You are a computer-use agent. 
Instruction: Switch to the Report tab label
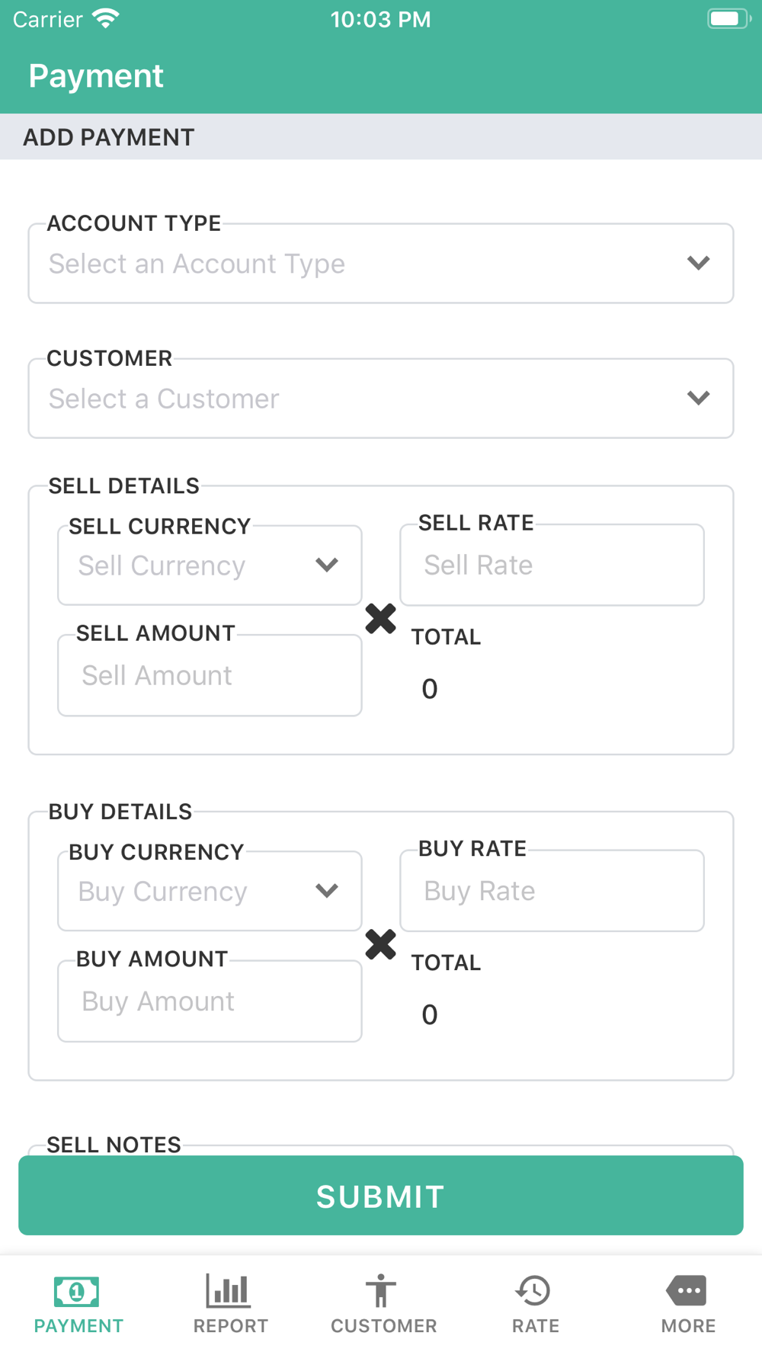230,1326
